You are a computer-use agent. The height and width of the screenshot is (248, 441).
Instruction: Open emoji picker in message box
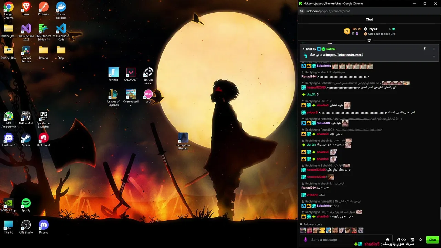tap(387, 240)
